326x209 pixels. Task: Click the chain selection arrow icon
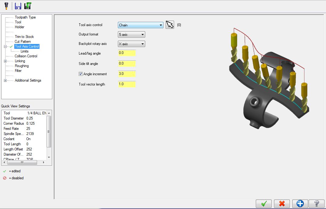pyautogui.click(x=170, y=25)
